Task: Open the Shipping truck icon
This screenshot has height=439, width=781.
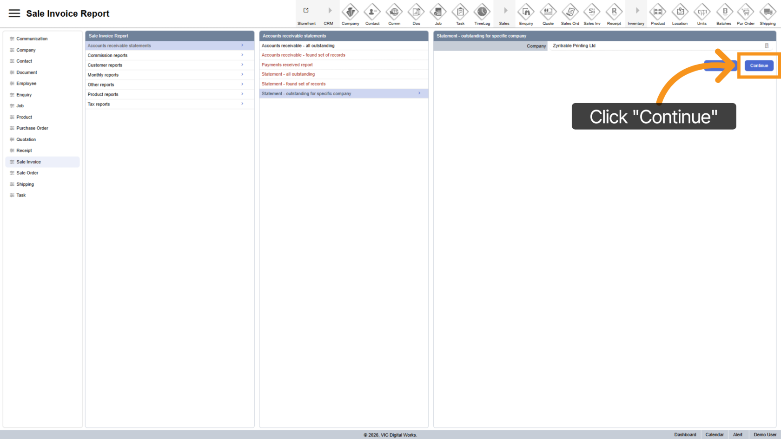Action: [x=768, y=12]
